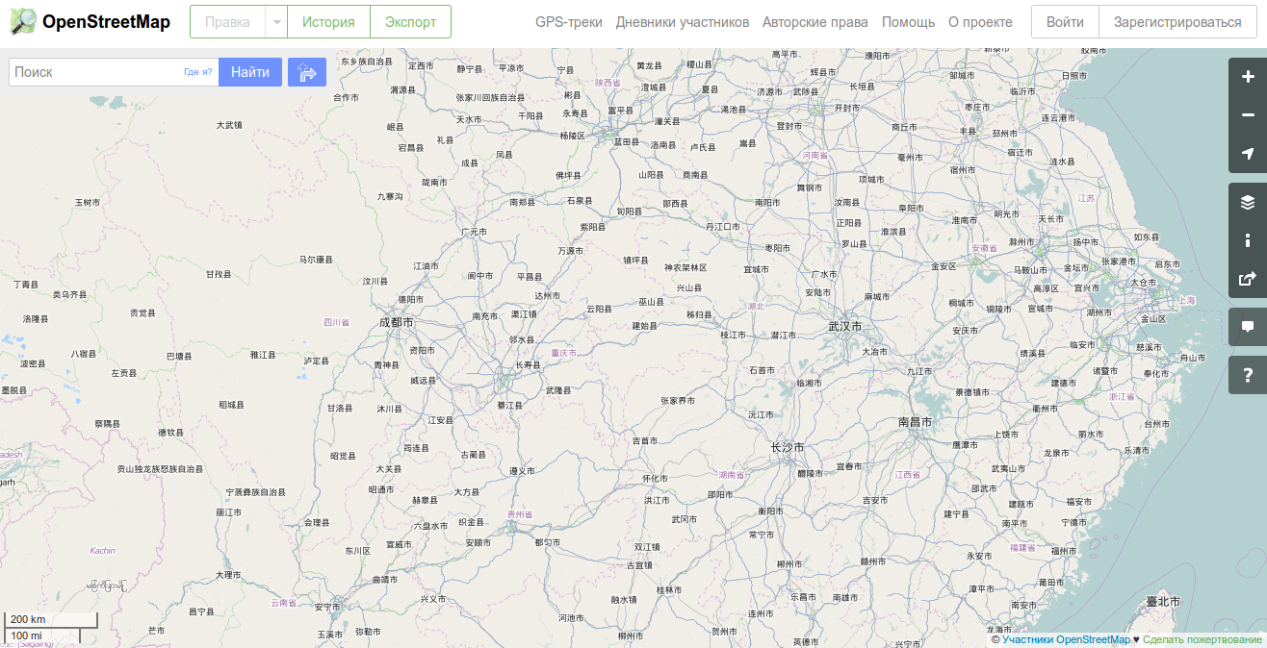
Task: Zoom in with the plus button
Action: tap(1248, 77)
